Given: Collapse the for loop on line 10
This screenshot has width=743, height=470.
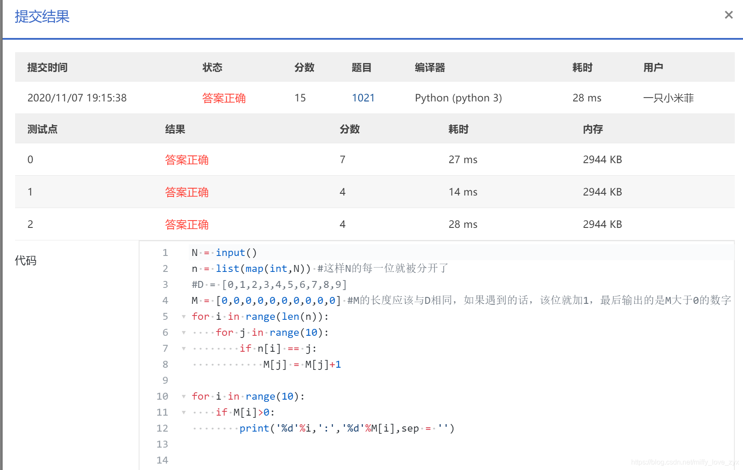Looking at the screenshot, I should (184, 396).
